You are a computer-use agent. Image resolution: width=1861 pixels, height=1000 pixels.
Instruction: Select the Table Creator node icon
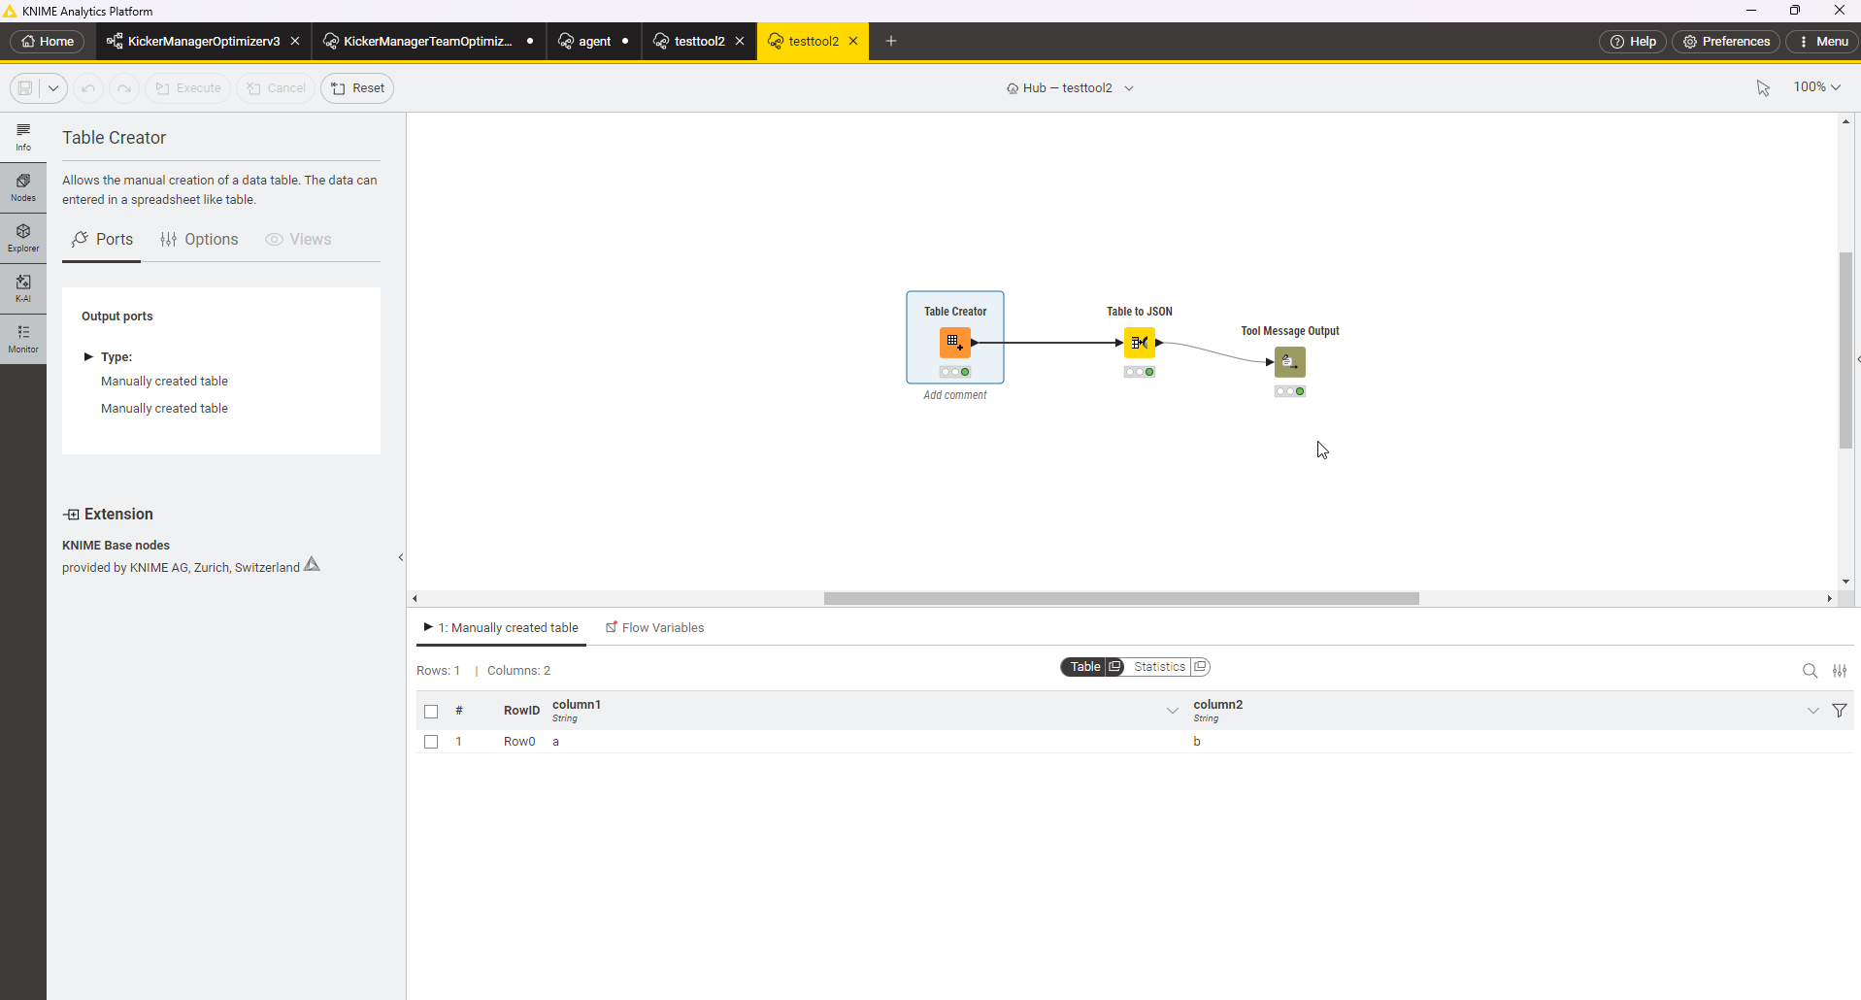click(x=955, y=343)
